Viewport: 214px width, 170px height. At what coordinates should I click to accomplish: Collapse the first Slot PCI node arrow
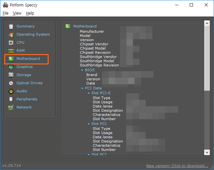(89, 124)
